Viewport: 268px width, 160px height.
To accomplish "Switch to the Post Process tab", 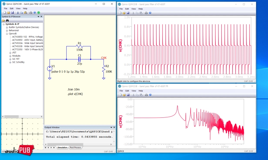I will (x=75, y=148).
